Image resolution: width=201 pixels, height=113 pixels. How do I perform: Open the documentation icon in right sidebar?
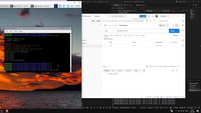click(x=183, y=25)
